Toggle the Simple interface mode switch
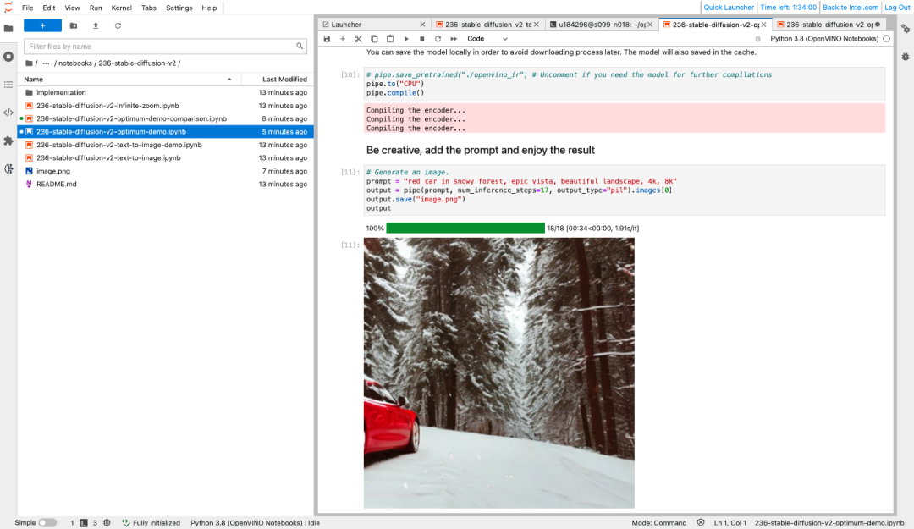Image resolution: width=914 pixels, height=529 pixels. (x=47, y=522)
